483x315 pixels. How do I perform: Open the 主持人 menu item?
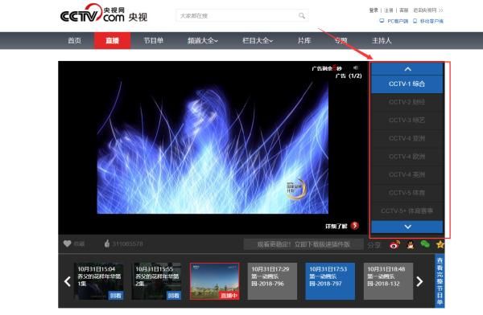[382, 41]
